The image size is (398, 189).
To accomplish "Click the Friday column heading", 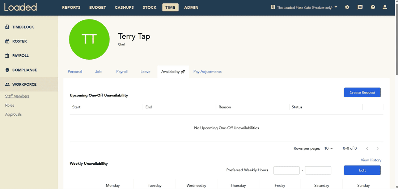I will (x=280, y=185).
